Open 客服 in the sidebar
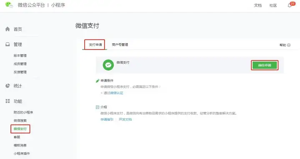 click(17, 137)
